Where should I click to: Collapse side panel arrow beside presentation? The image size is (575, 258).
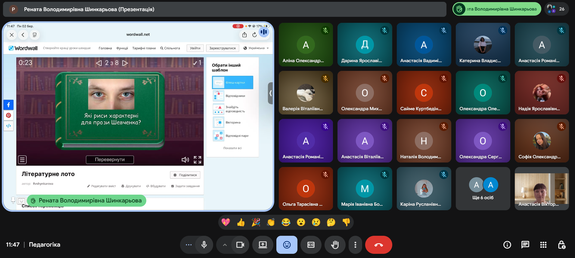click(x=270, y=93)
